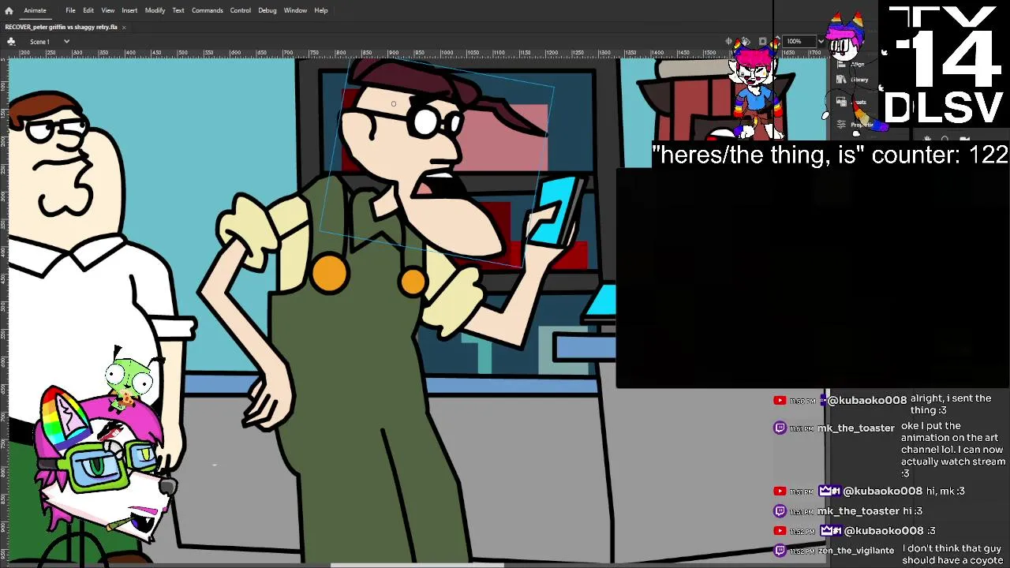This screenshot has width=1010, height=568.
Task: Click the horizontal scrollbar below the stage
Action: 417,565
